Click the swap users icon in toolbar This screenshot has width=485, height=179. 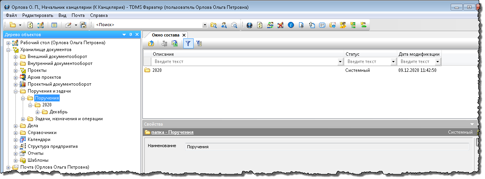[x=271, y=25]
